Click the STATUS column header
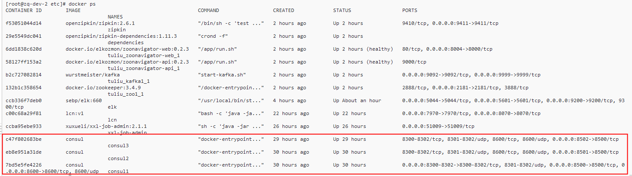 pyautogui.click(x=342, y=10)
